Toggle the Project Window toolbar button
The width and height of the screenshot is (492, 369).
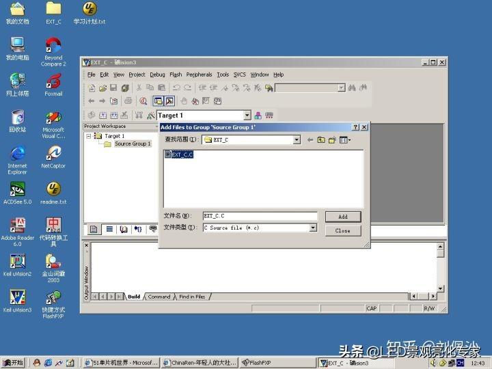[x=158, y=101]
